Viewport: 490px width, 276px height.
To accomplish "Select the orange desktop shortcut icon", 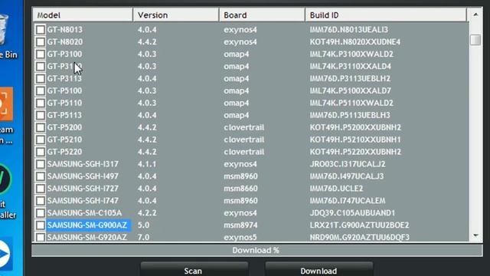I will tap(6, 104).
